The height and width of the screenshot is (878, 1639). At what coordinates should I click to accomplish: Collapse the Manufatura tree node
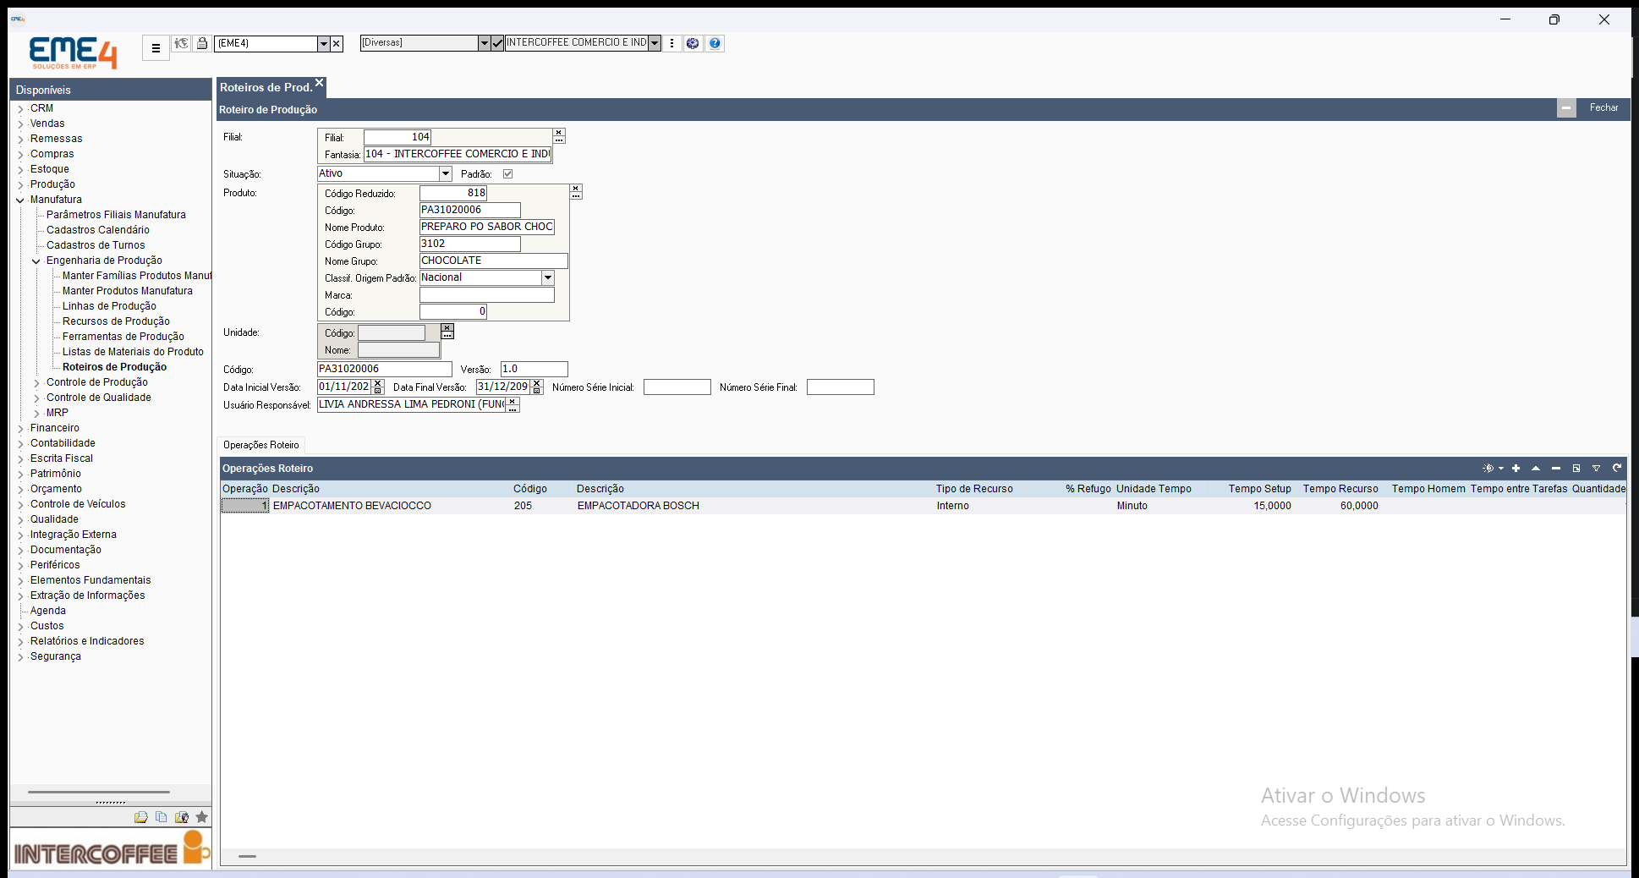20,200
